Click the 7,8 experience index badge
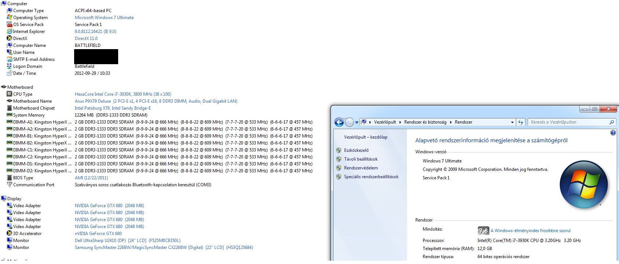 [x=483, y=231]
